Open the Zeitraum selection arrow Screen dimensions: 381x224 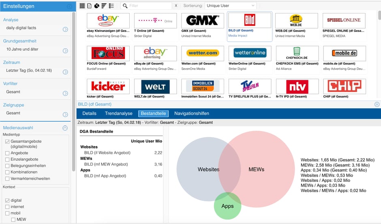pyautogui.click(x=65, y=72)
